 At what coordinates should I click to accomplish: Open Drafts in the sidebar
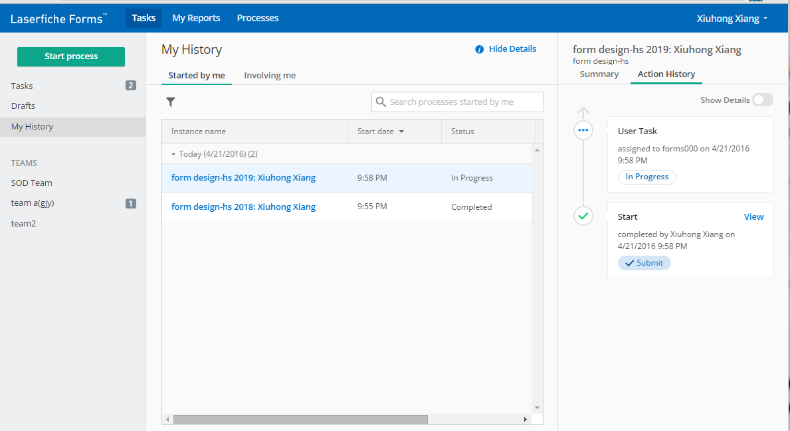click(23, 106)
